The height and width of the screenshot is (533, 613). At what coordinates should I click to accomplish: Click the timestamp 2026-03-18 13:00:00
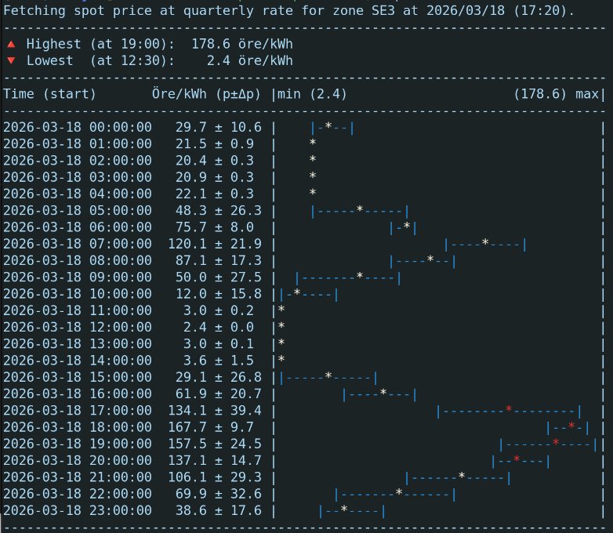[78, 344]
